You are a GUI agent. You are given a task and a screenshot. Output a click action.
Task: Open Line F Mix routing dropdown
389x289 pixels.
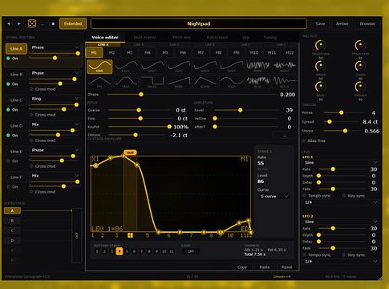click(x=55, y=176)
